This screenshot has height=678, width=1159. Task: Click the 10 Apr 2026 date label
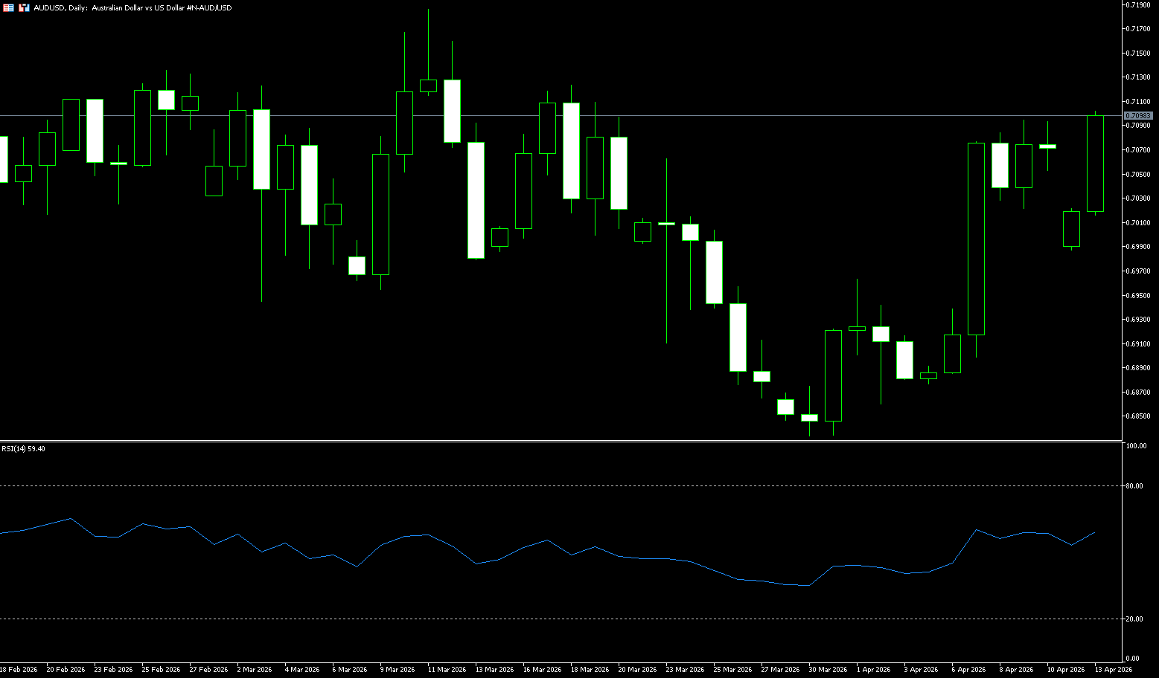1066,670
